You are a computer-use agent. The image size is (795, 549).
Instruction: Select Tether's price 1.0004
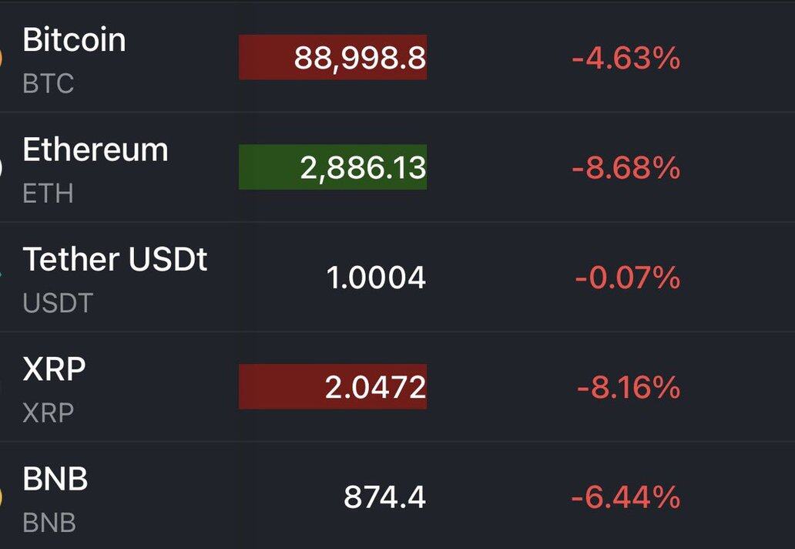pyautogui.click(x=376, y=278)
